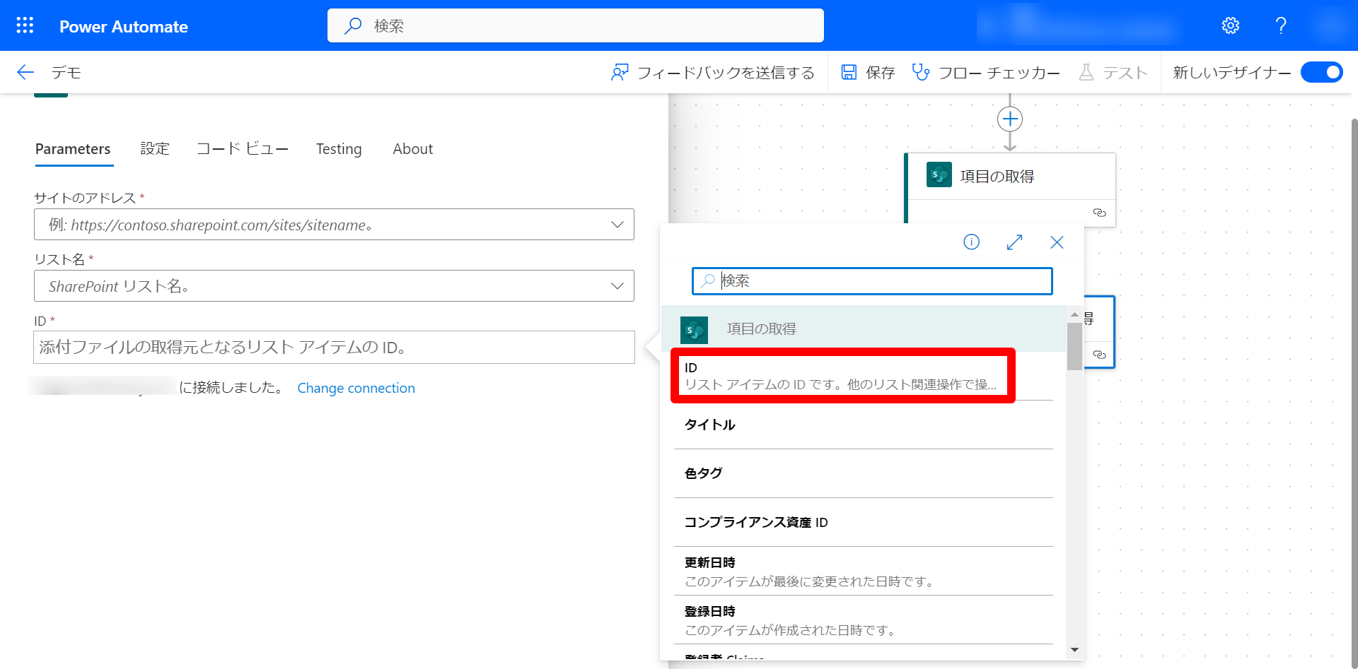Close the dynamic content popup
1358x669 pixels.
[1056, 242]
